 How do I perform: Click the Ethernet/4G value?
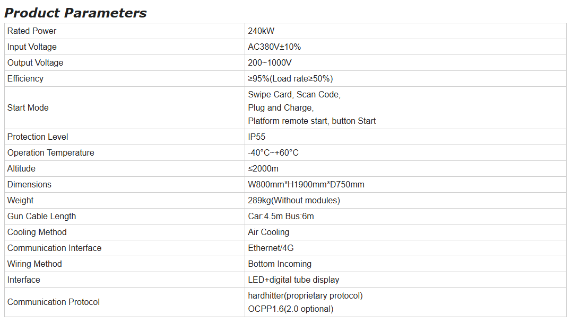click(x=271, y=248)
